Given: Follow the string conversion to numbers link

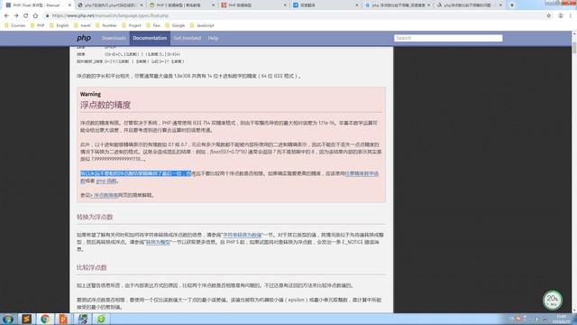Looking at the screenshot, I should click(x=243, y=235).
